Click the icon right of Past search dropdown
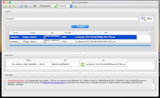160x98 pixels. [75, 6]
